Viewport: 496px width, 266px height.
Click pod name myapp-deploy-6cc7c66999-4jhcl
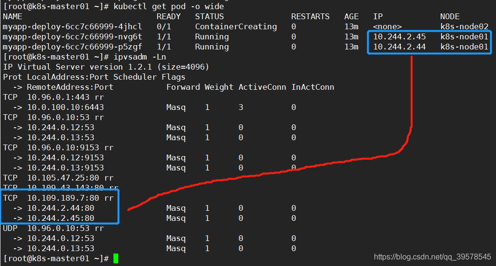pyautogui.click(x=73, y=27)
